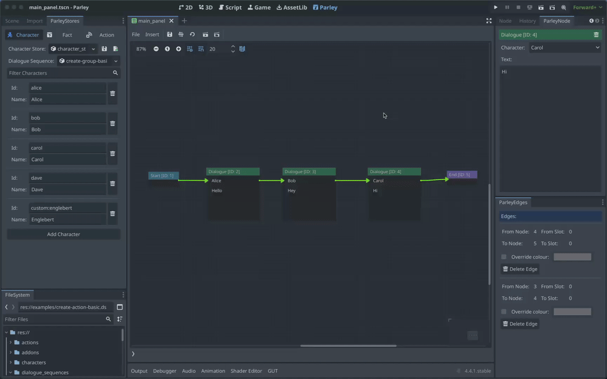The width and height of the screenshot is (607, 379).
Task: Select the Character tool in ParleyStores
Action: pyautogui.click(x=23, y=34)
